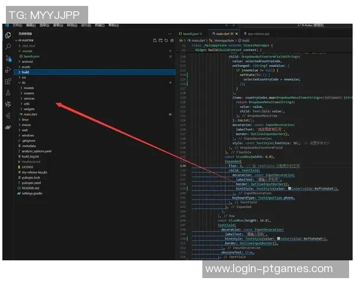The width and height of the screenshot is (355, 284).
Task: Expand the build folder
Action: tap(27, 72)
